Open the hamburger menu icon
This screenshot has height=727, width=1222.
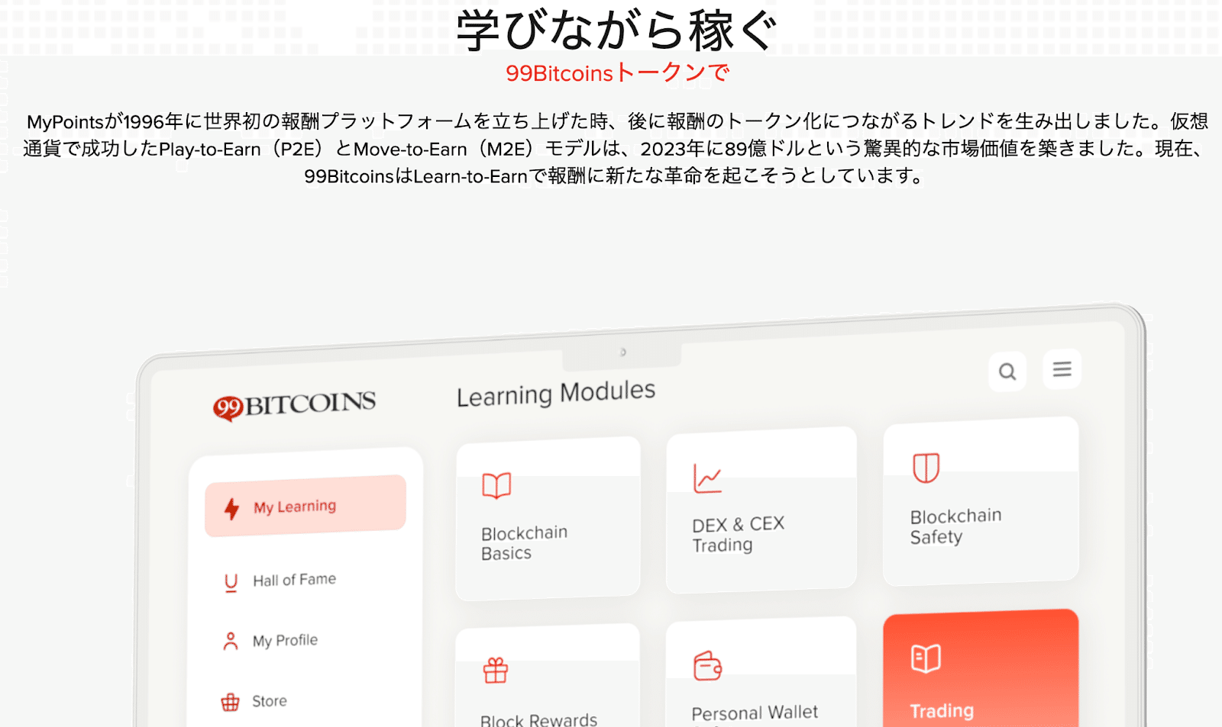click(1062, 369)
